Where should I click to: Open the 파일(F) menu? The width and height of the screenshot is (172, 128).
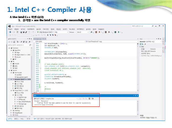pyautogui.click(x=10, y=29)
